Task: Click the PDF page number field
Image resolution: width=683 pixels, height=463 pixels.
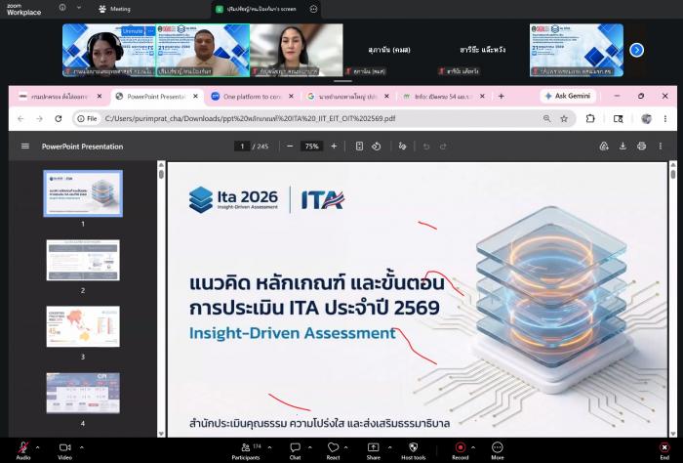Action: tap(242, 147)
